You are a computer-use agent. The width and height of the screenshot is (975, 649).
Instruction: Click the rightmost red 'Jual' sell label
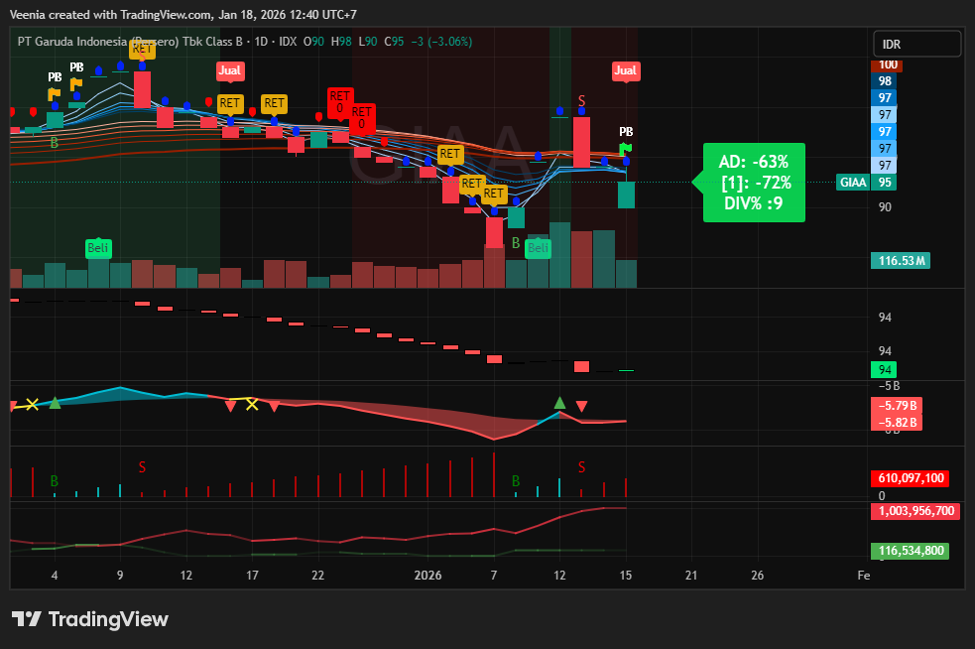[x=625, y=70]
